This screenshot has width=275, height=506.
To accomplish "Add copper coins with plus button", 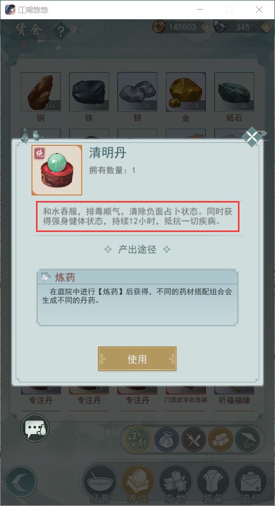I will click(207, 27).
